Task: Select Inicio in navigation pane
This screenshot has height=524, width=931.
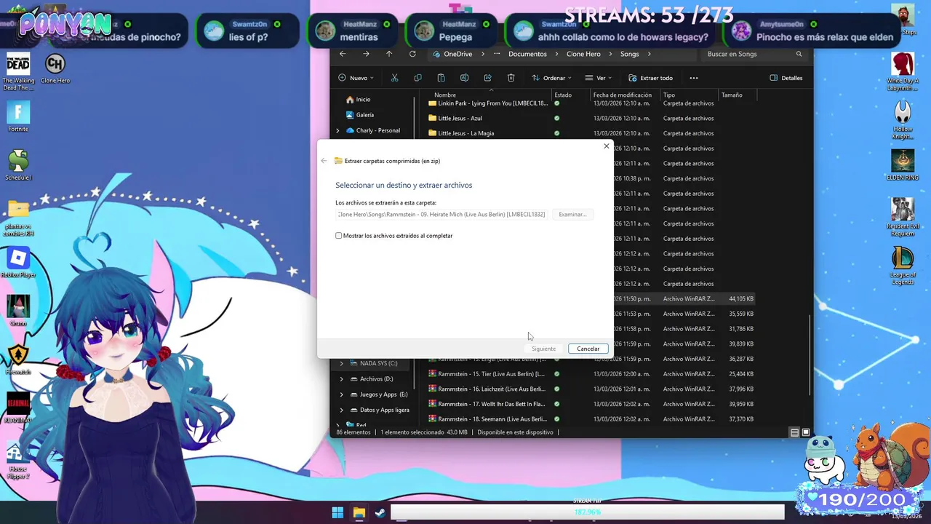Action: 358,100
